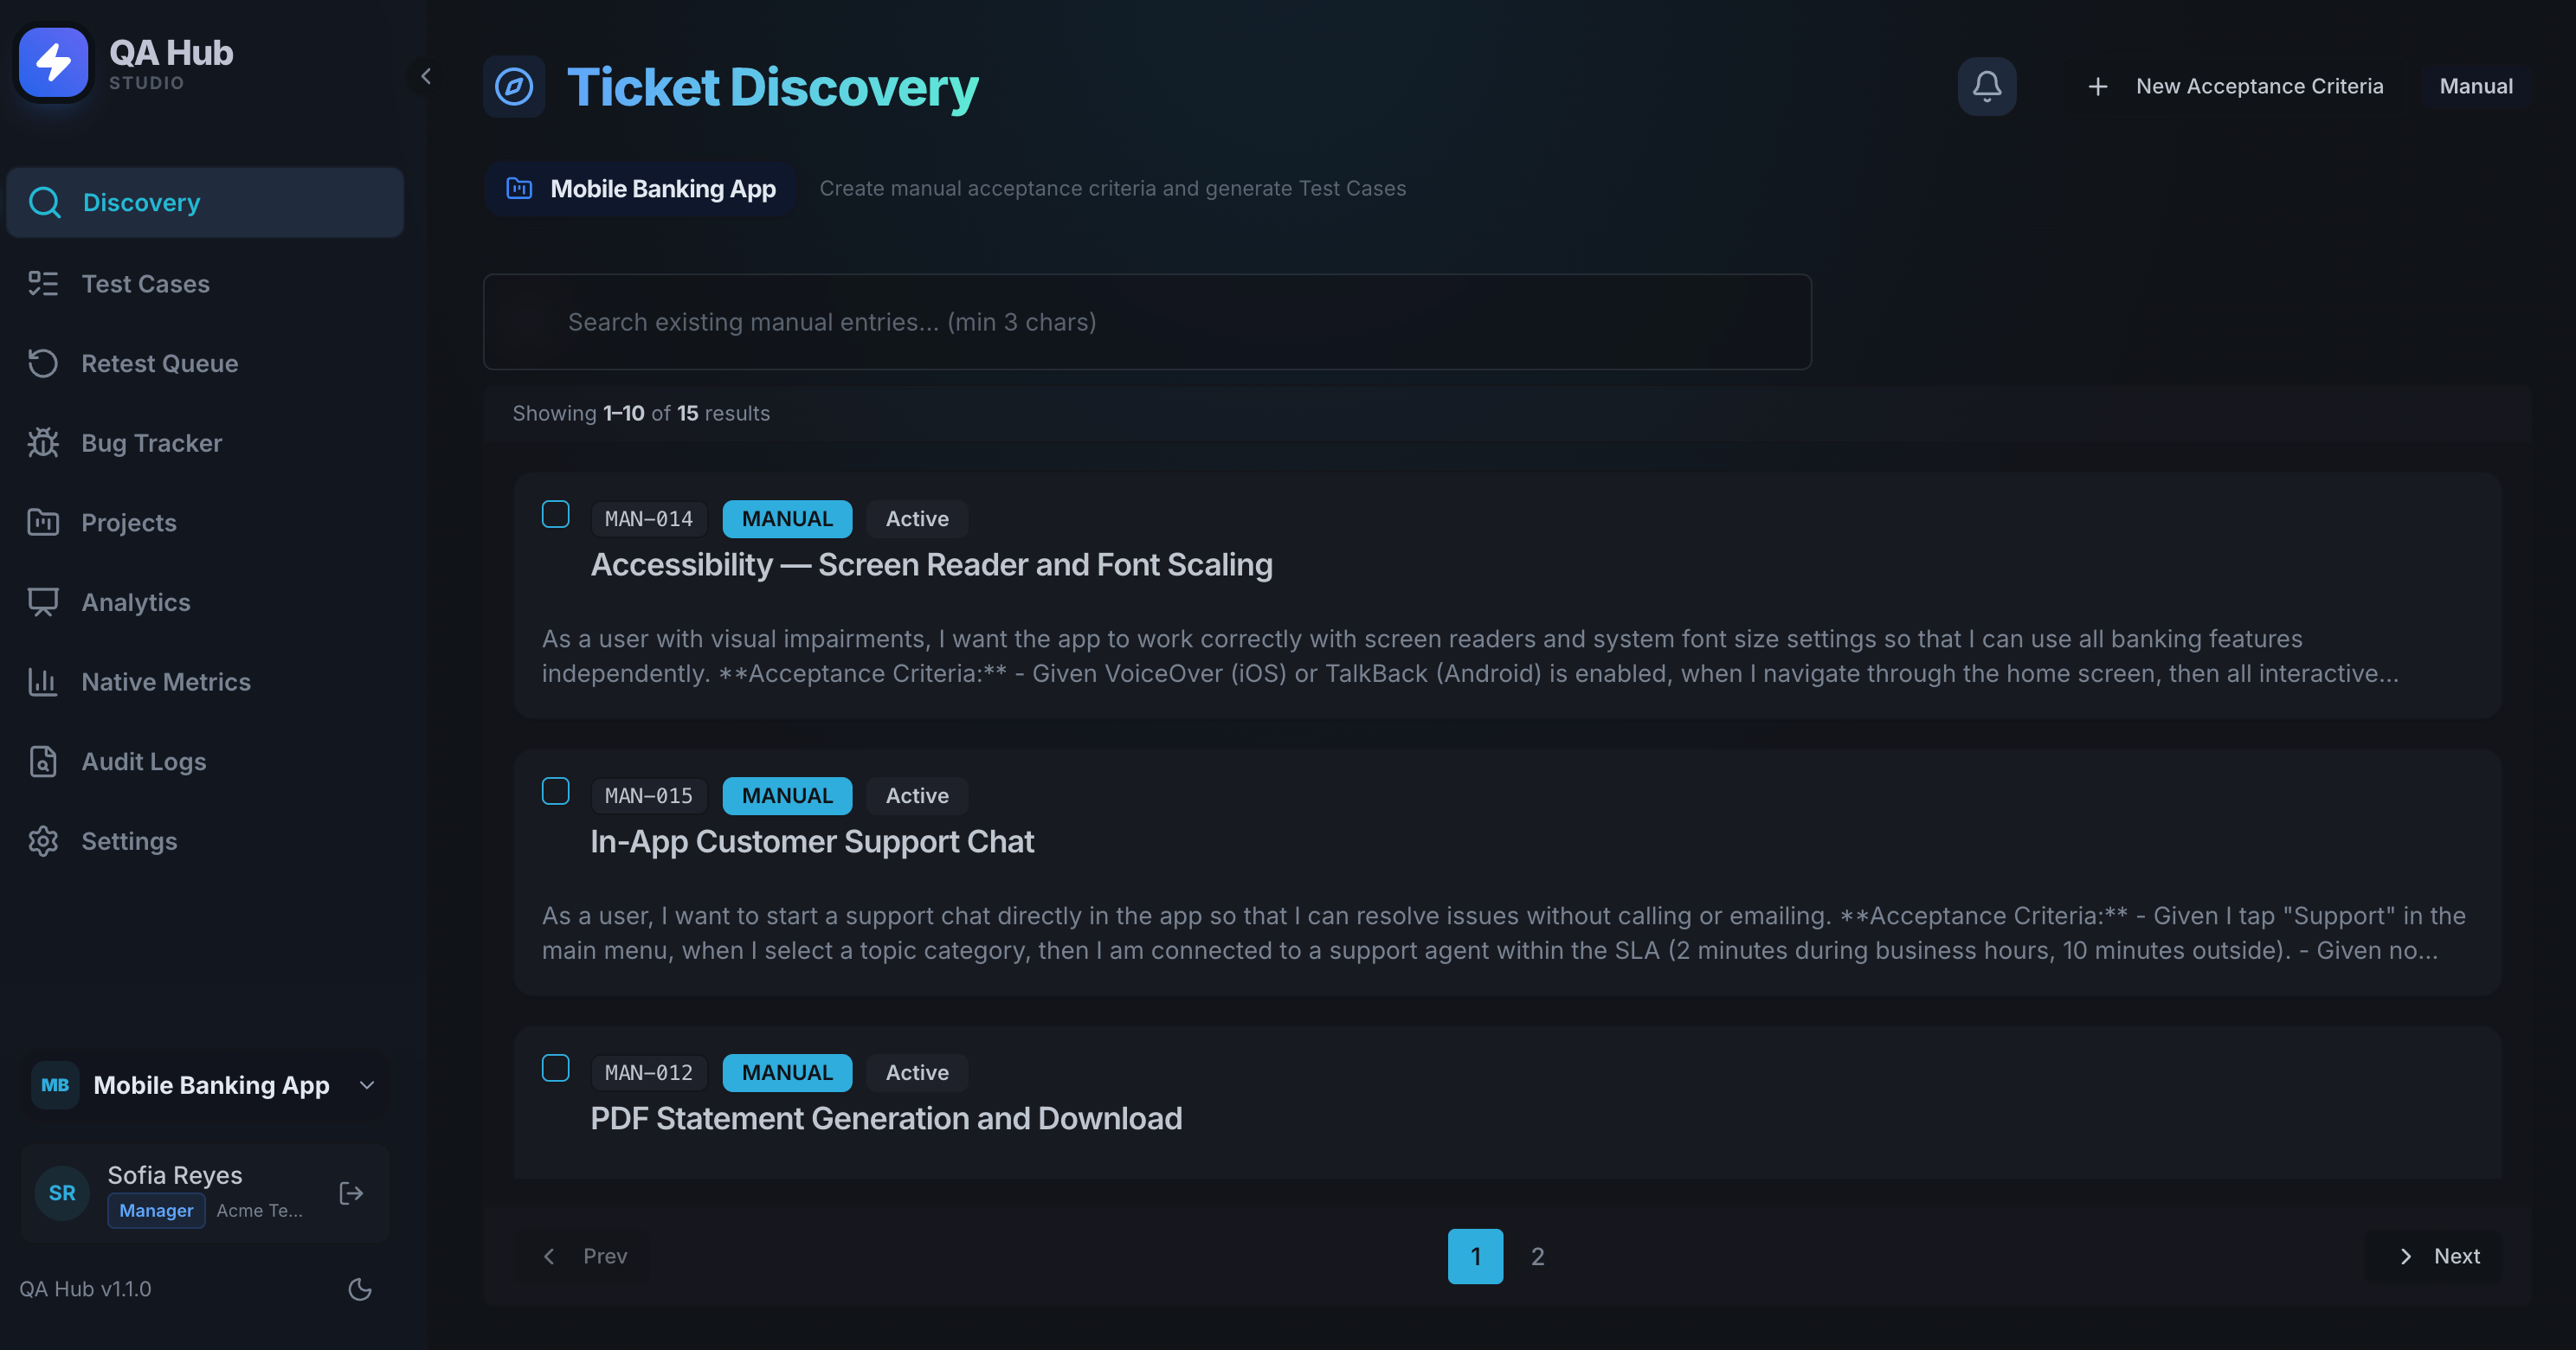Click the Bug Tracker bug icon
This screenshot has width=2576, height=1350.
(x=43, y=443)
